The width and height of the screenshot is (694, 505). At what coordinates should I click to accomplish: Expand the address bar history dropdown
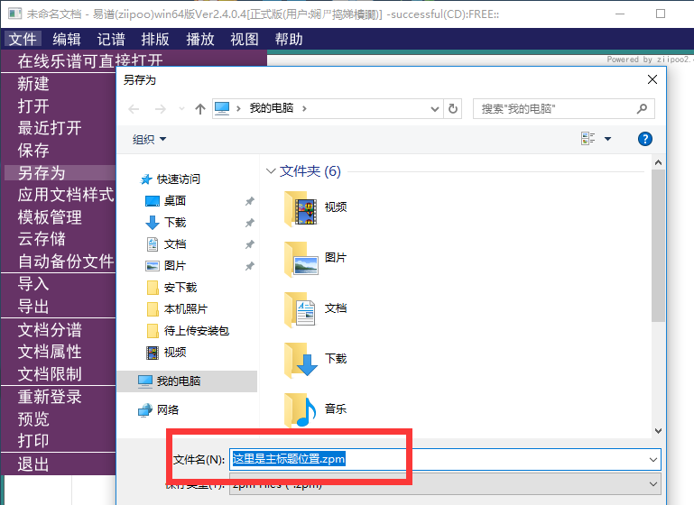(x=435, y=109)
